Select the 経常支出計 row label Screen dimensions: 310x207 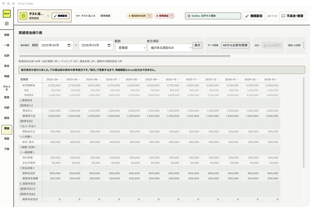click(x=29, y=173)
